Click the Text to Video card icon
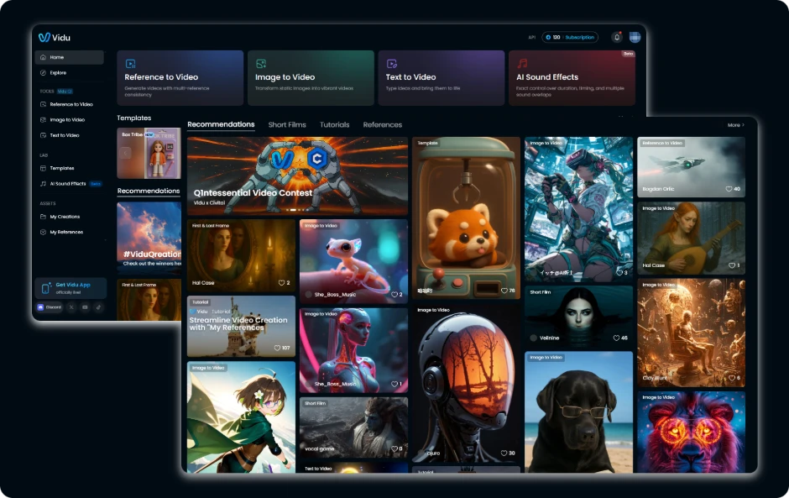The width and height of the screenshot is (789, 498). 392,64
